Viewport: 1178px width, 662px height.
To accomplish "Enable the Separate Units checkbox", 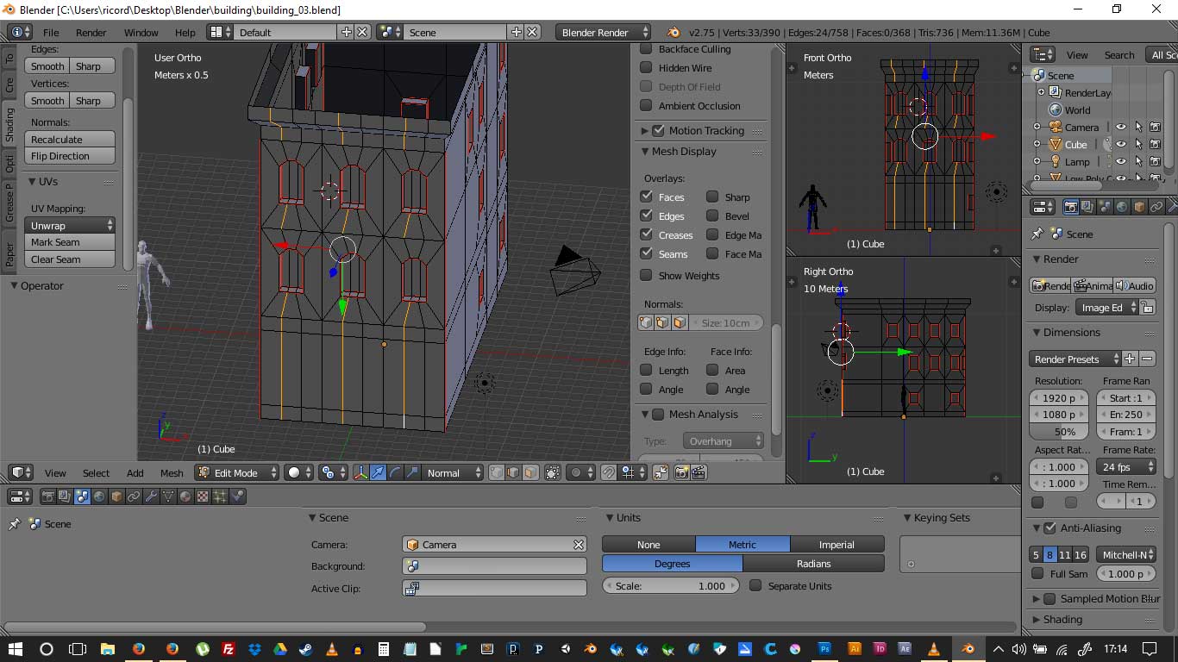I will tap(755, 586).
